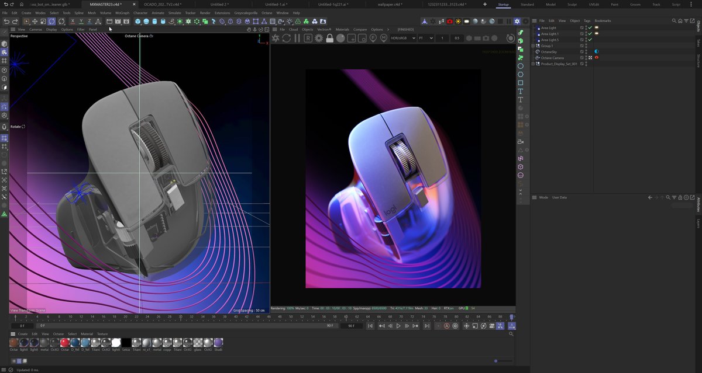
Task: Open Live Viewer settings gear icon
Action: 319,38
